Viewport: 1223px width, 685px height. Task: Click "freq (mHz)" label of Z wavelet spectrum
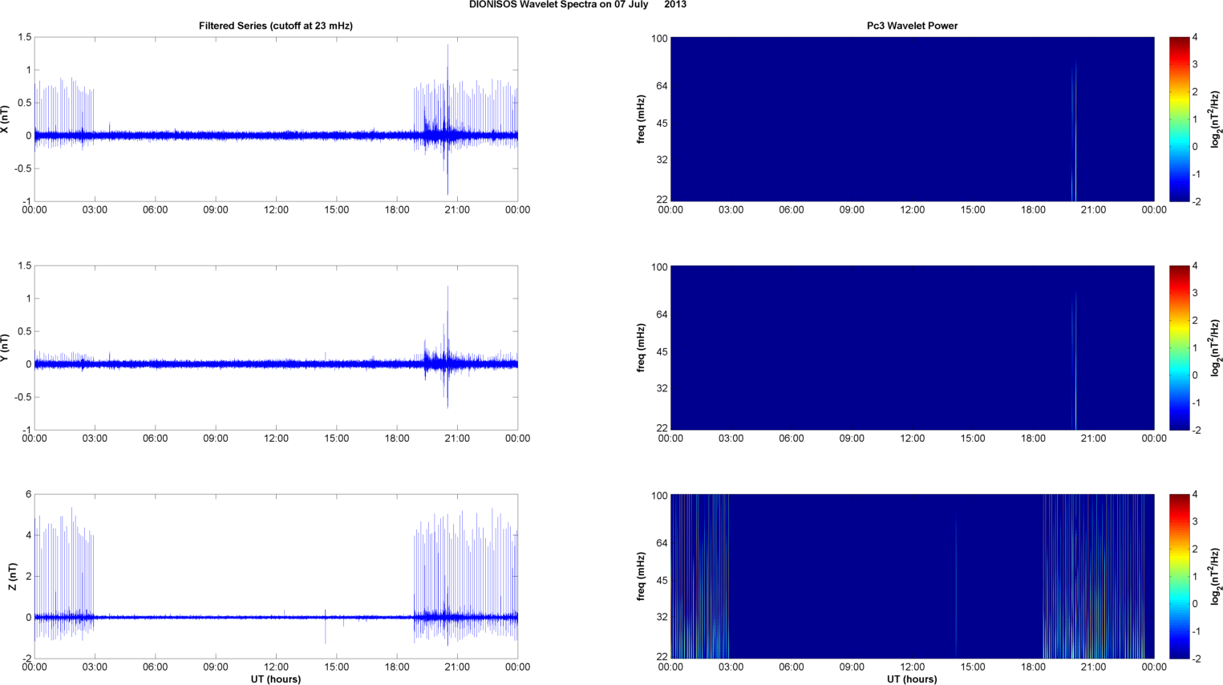coord(641,577)
